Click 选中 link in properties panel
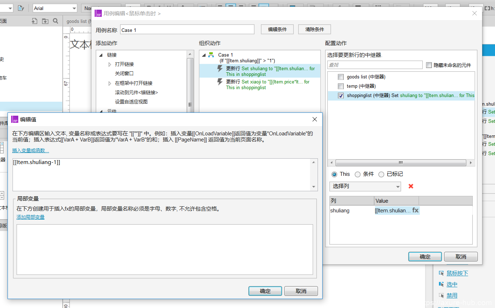The width and height of the screenshot is (495, 308). [452, 284]
